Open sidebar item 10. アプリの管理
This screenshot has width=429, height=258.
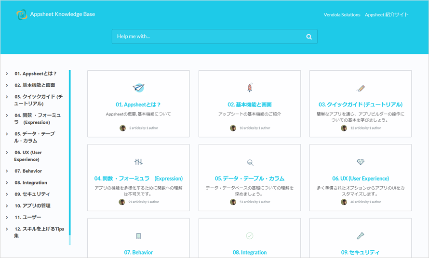click(x=32, y=206)
